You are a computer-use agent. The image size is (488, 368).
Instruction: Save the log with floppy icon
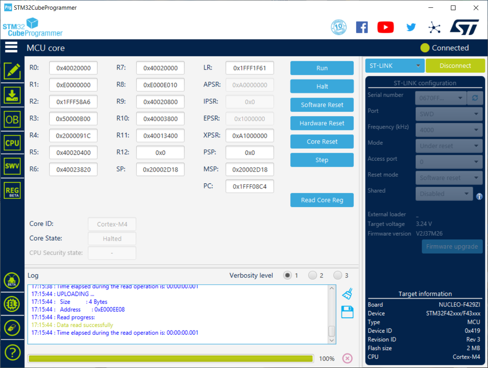(347, 312)
